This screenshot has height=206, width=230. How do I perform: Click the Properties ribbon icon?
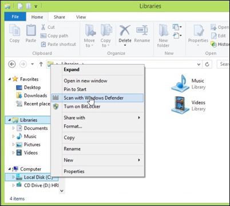coord(199,30)
